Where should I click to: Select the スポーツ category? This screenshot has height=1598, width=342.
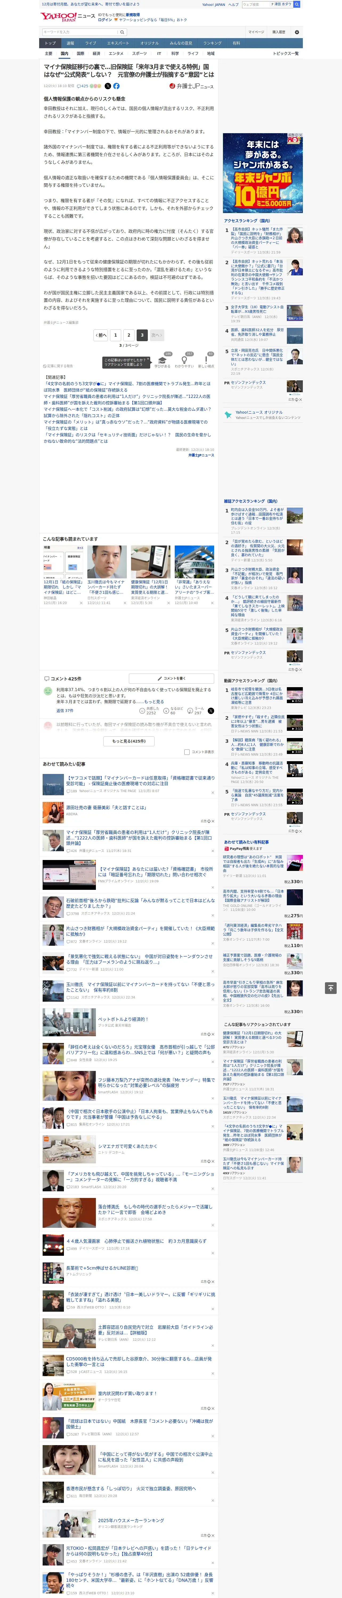click(x=140, y=54)
